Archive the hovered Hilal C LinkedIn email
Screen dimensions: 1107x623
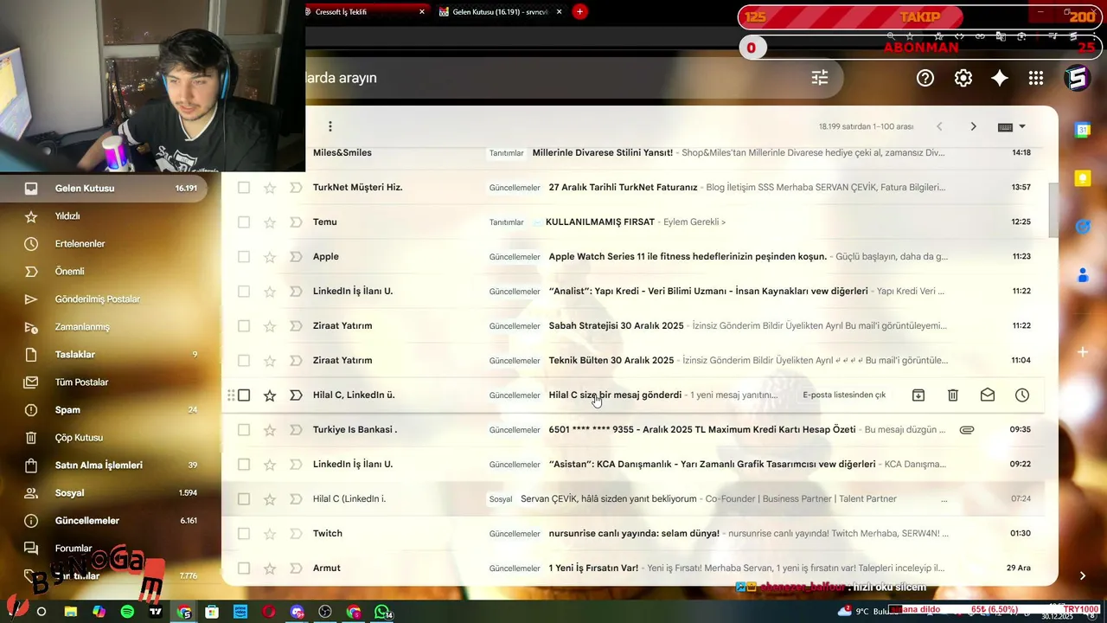(918, 395)
